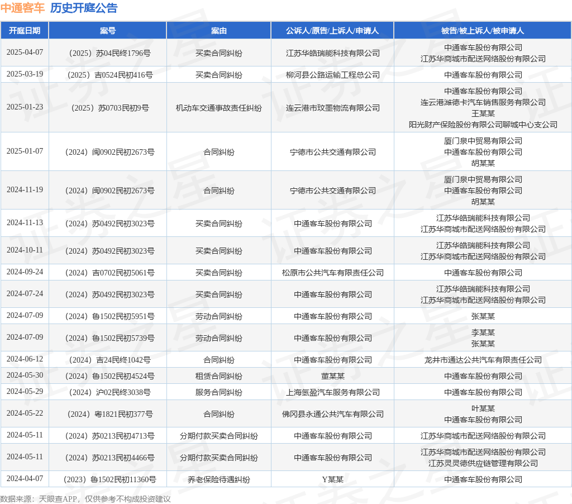This screenshot has height=504, width=572.
Task: Click defendant 连云港潍德卡汽车销售服务有限公司
Action: [483, 103]
